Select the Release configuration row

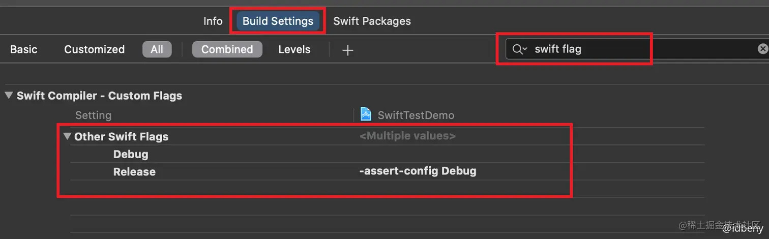click(x=134, y=172)
